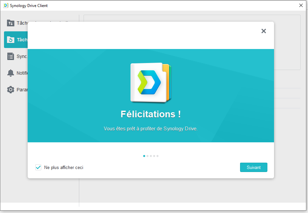Select the backup task icon in sidebar
This screenshot has width=308, height=213.
coord(11,40)
